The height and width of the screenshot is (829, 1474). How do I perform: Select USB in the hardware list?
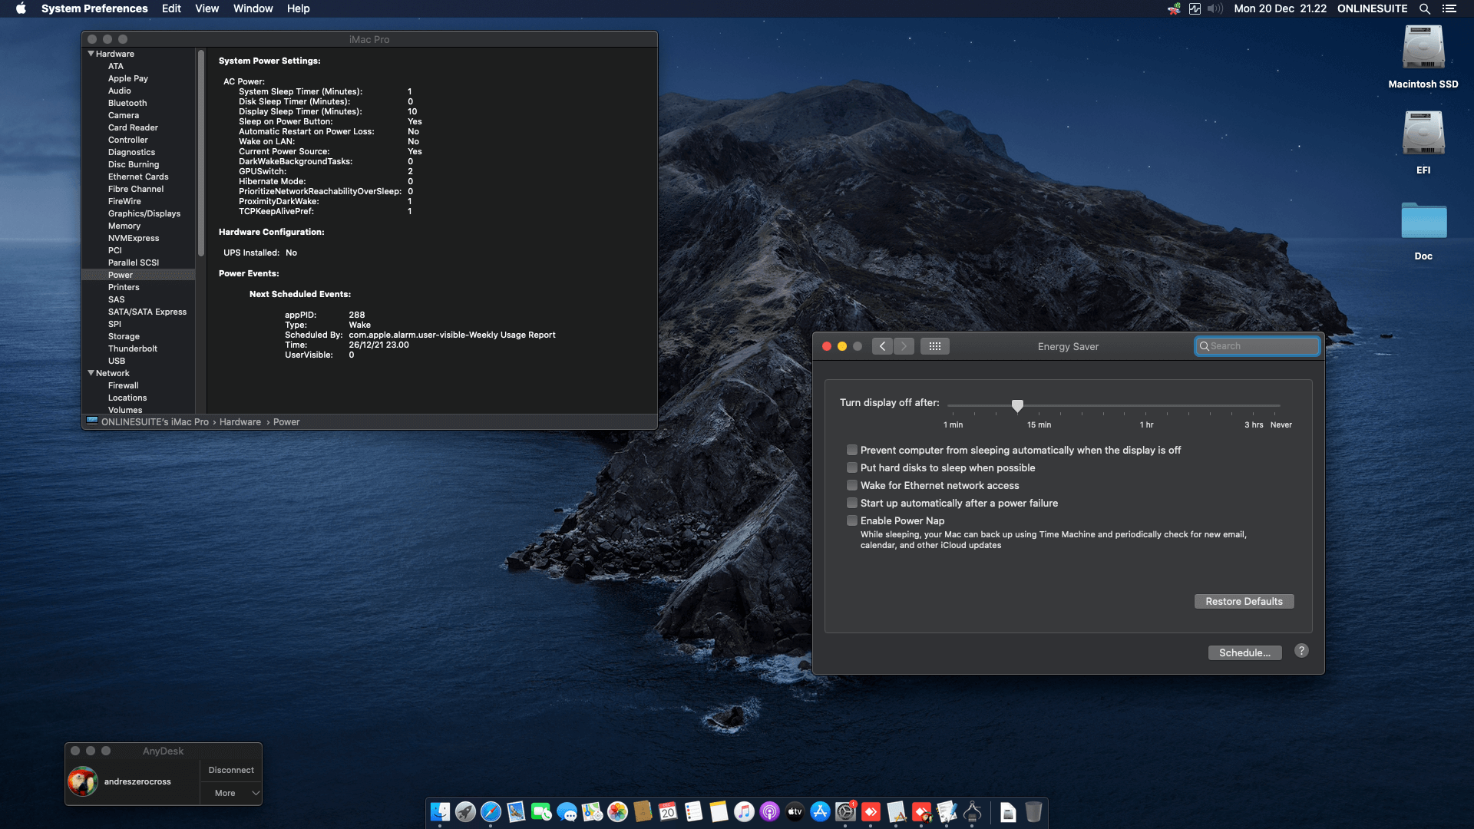pyautogui.click(x=117, y=361)
